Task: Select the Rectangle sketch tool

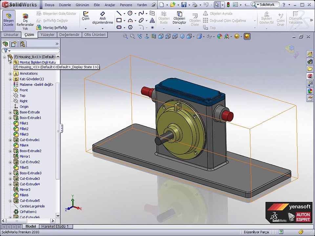Action: (x=119, y=20)
